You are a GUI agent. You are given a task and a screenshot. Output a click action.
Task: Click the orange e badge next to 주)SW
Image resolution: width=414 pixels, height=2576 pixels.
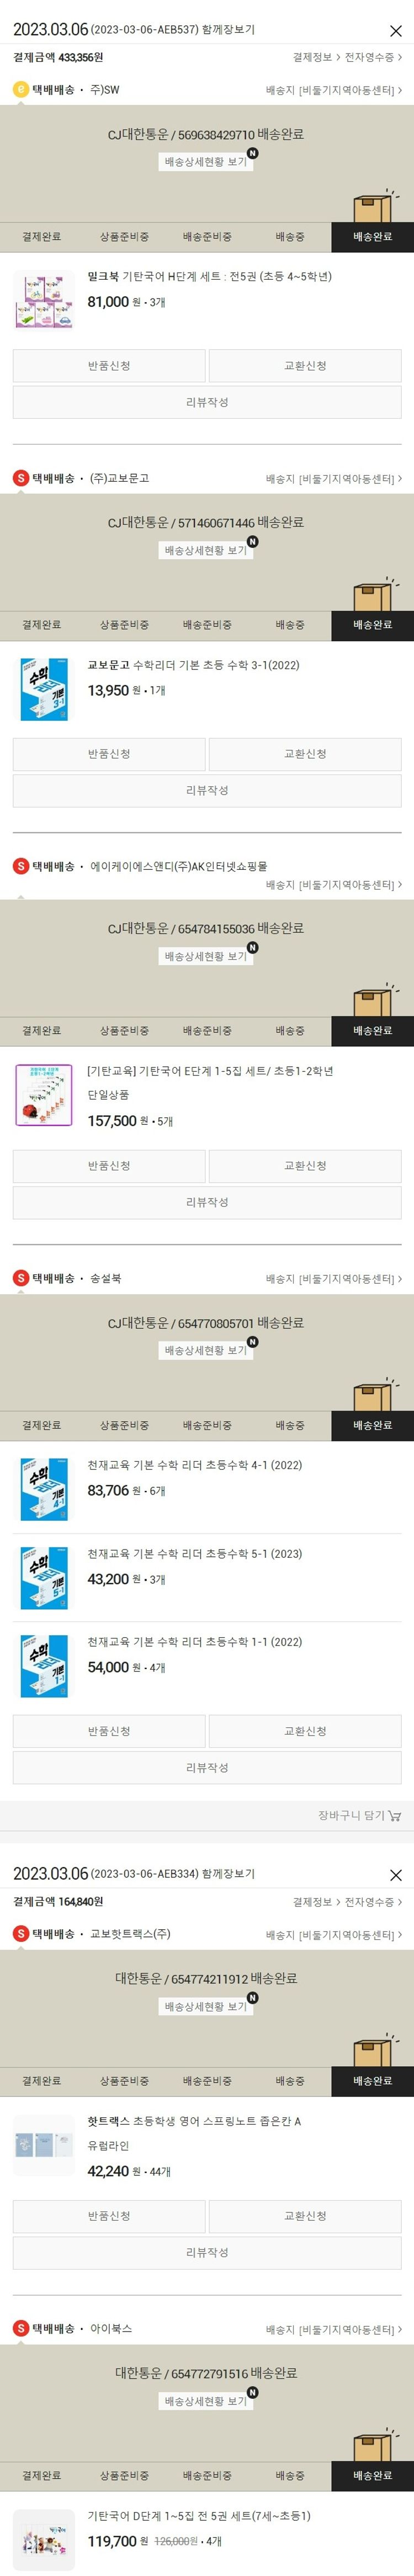[20, 90]
